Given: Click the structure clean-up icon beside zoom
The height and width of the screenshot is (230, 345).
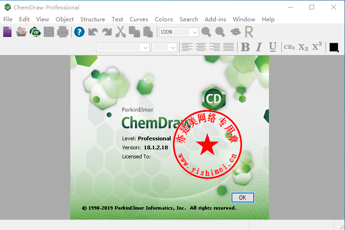Looking at the screenshot, I should point(235,32).
